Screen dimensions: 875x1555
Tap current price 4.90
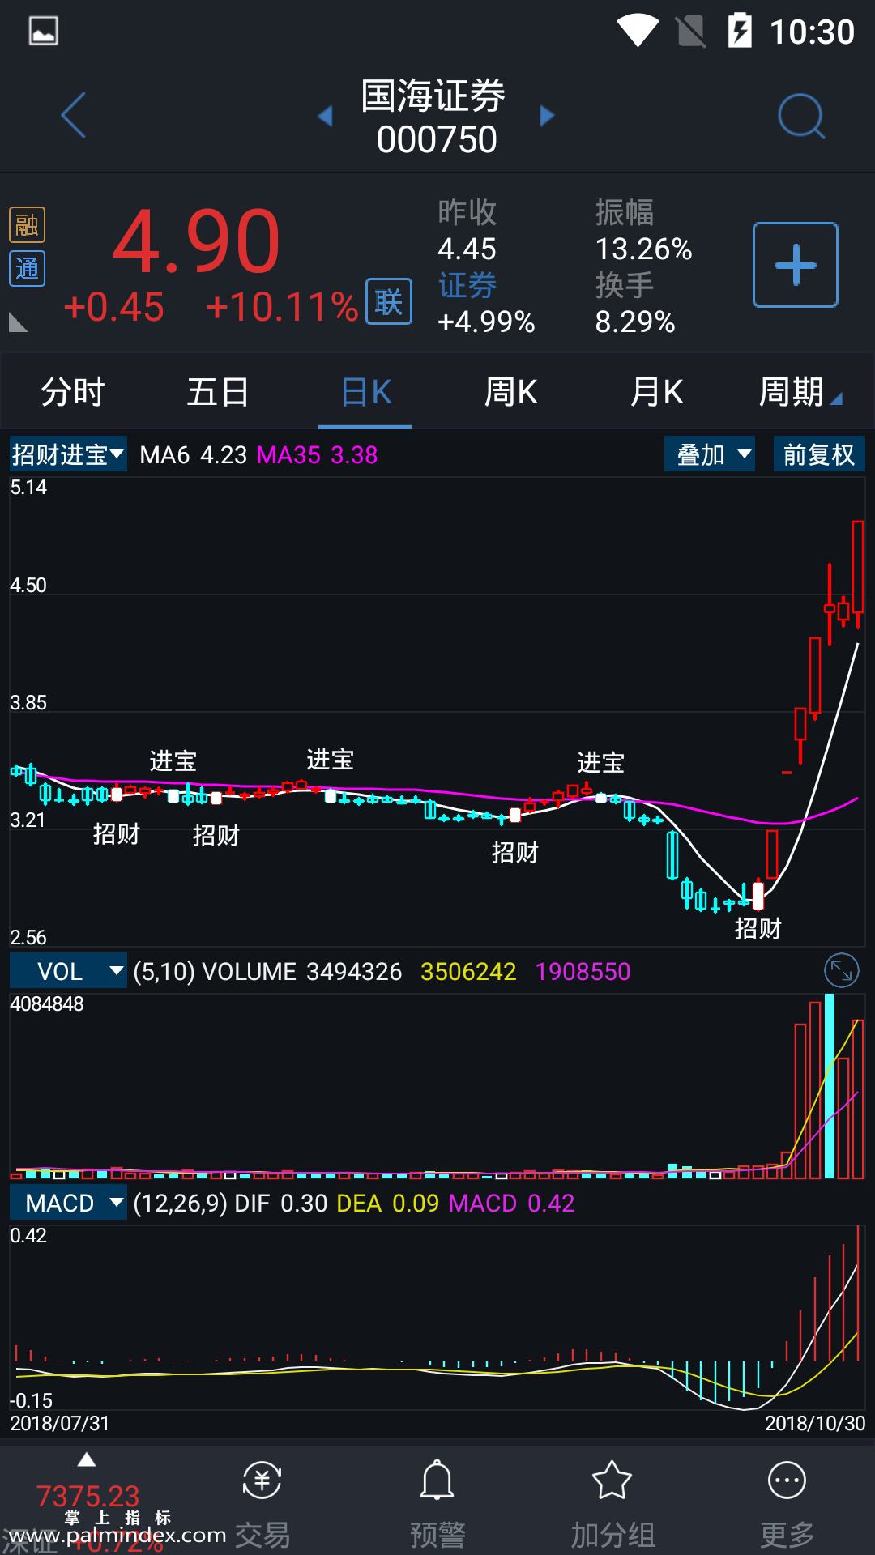(x=197, y=241)
